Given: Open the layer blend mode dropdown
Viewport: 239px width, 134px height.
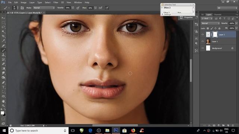Looking at the screenshot, I should [x=210, y=23].
